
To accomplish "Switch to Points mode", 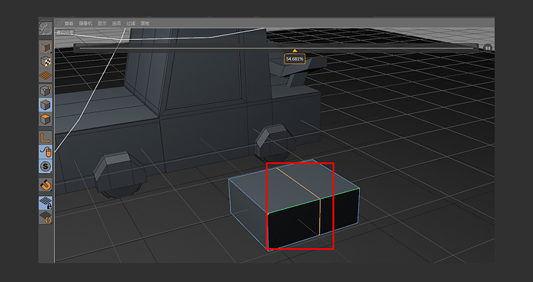I will click(45, 90).
